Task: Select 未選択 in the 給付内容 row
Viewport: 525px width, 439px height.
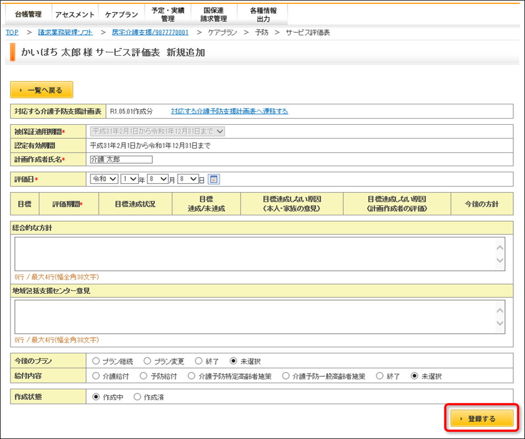Action: 415,375
